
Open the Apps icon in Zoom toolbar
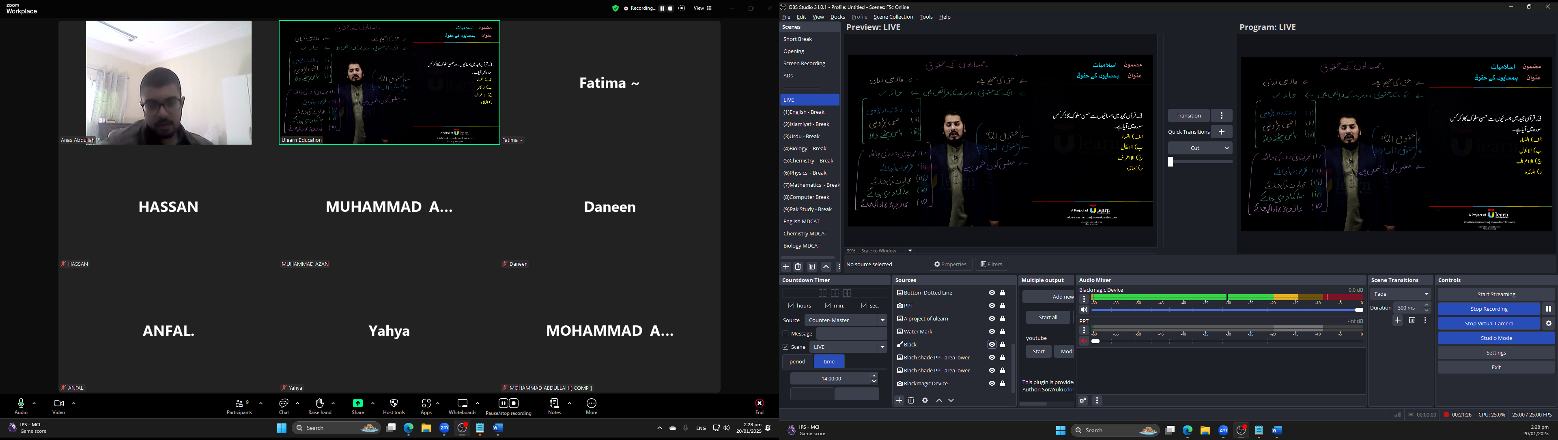(x=426, y=403)
